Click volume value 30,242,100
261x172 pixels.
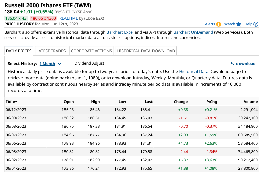coord(248,118)
